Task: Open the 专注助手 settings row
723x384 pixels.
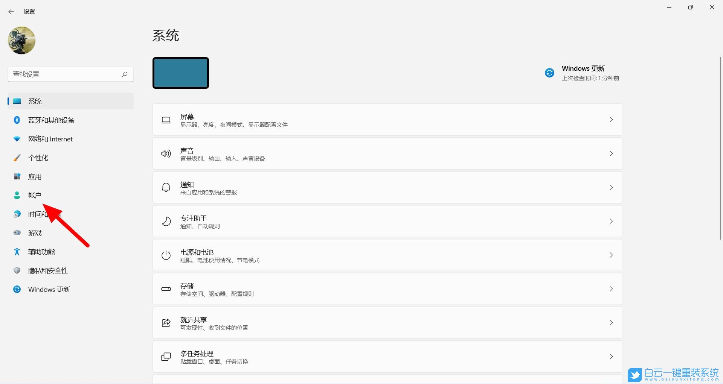Action: tap(387, 221)
